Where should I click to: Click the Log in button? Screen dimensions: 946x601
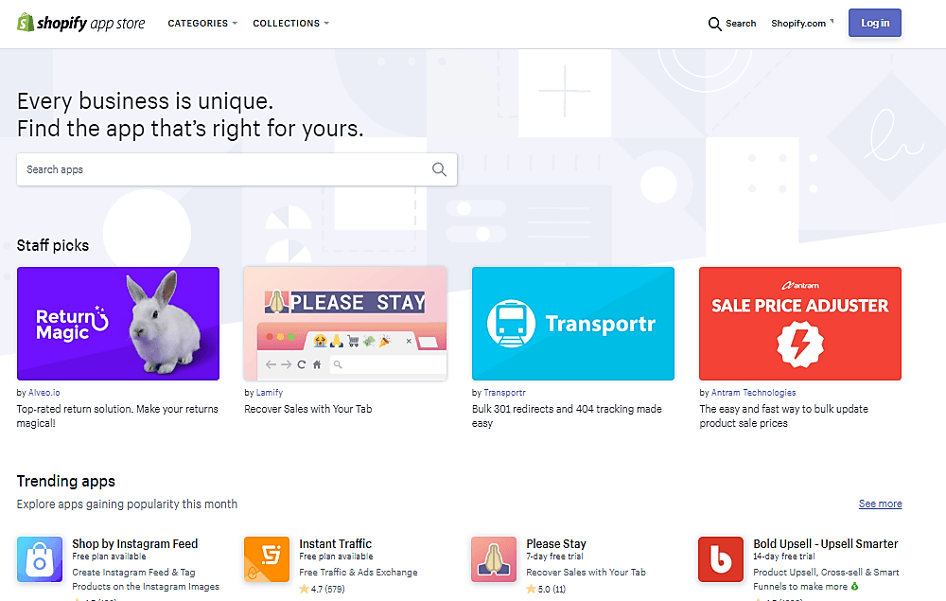point(875,23)
